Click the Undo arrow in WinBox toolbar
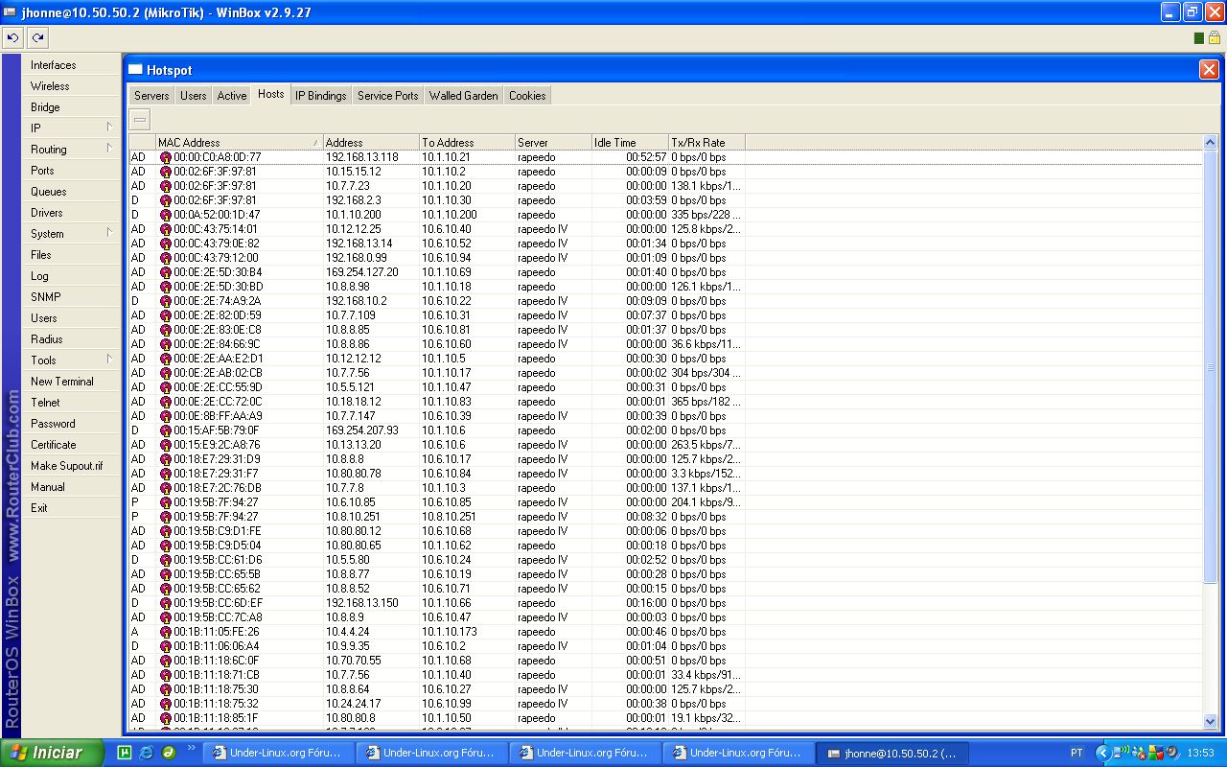 (x=12, y=37)
